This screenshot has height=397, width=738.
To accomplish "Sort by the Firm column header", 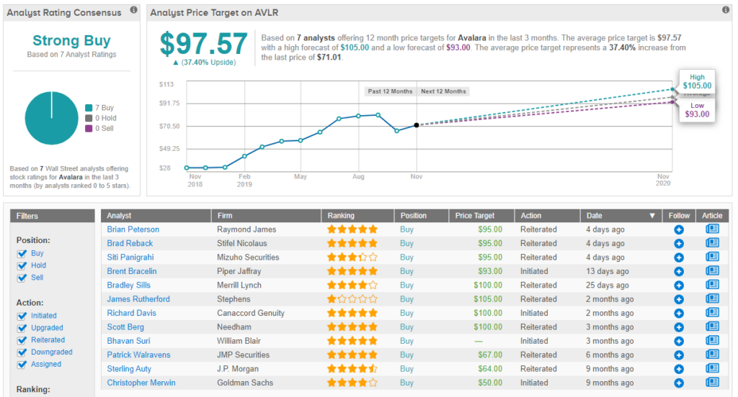I will [267, 216].
